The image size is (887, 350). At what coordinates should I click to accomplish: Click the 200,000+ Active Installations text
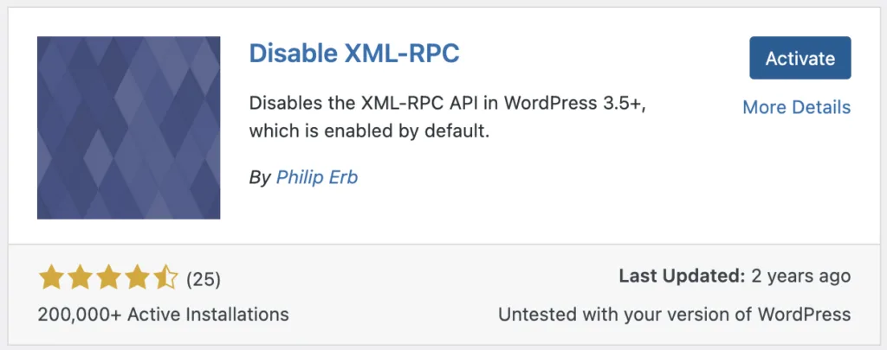(x=164, y=315)
